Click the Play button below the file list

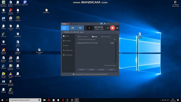pos(92,70)
